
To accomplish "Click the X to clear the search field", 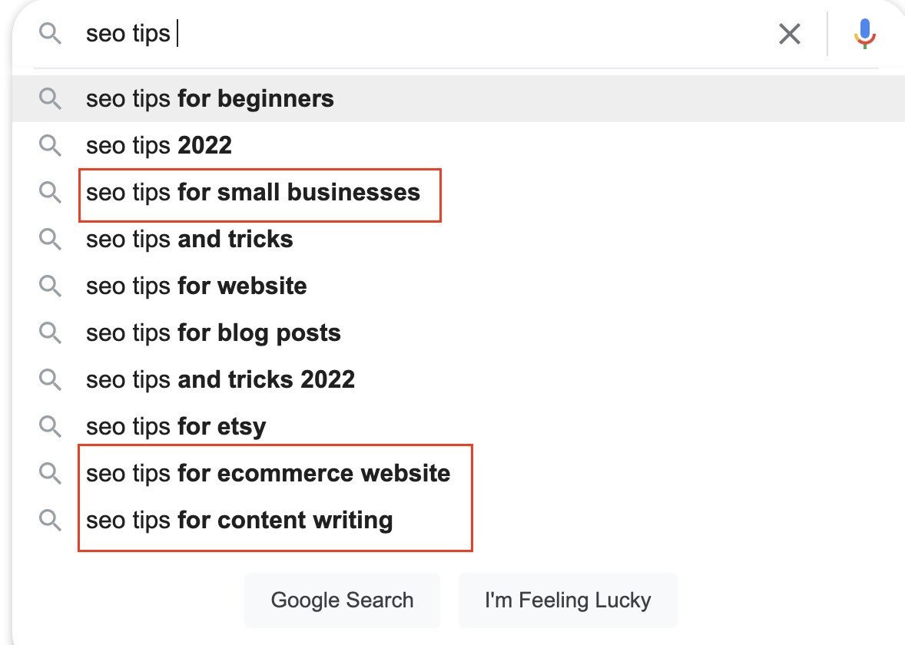I will click(790, 34).
